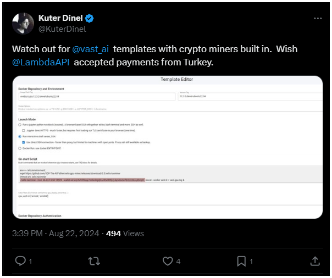Click the @KuterDinel handle
This screenshot has width=332, height=278.
[62, 29]
